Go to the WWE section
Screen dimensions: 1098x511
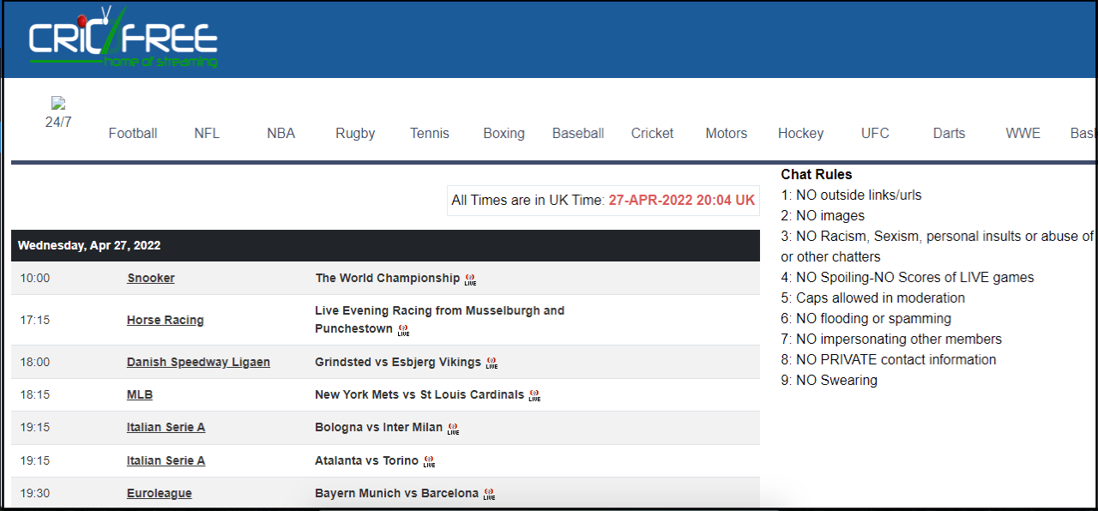tap(1023, 133)
